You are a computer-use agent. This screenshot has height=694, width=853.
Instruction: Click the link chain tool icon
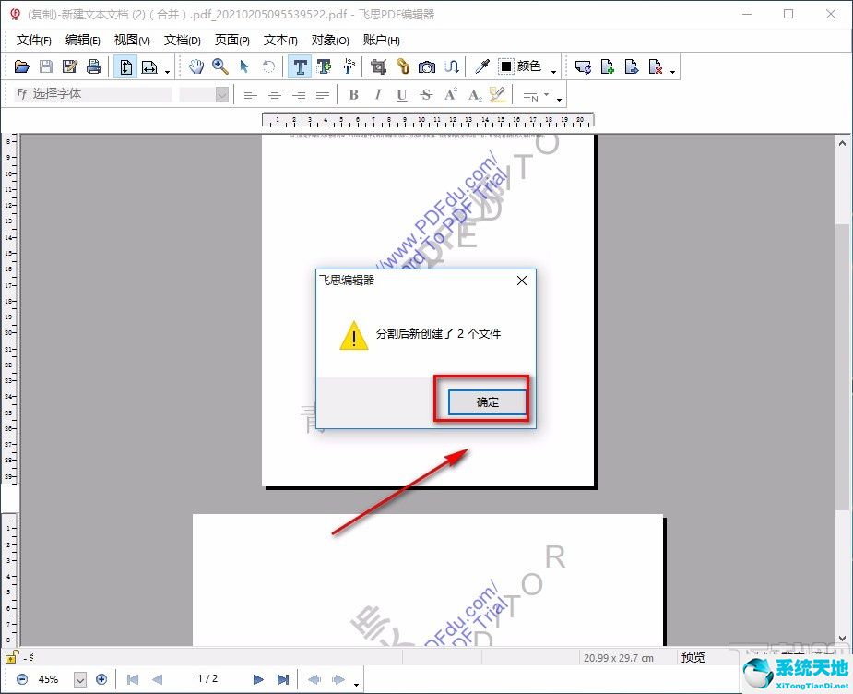[x=403, y=67]
